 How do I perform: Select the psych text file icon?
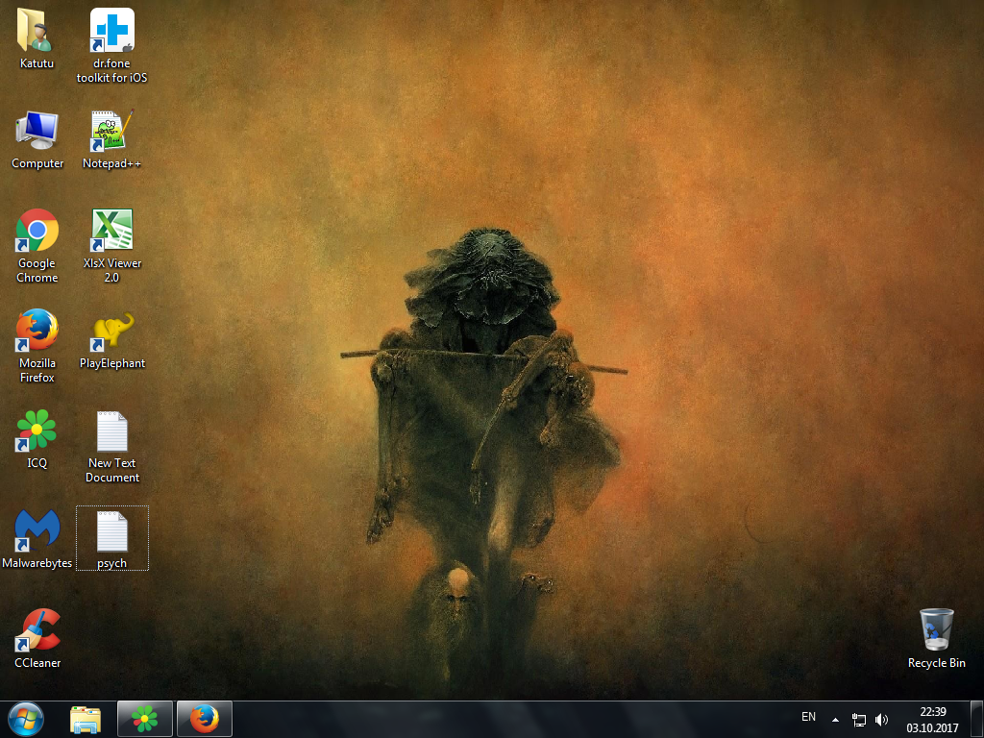pyautogui.click(x=111, y=530)
